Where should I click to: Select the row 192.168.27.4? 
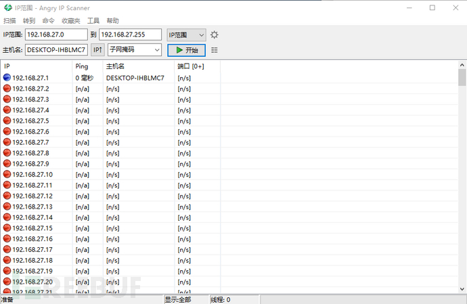pos(229,110)
